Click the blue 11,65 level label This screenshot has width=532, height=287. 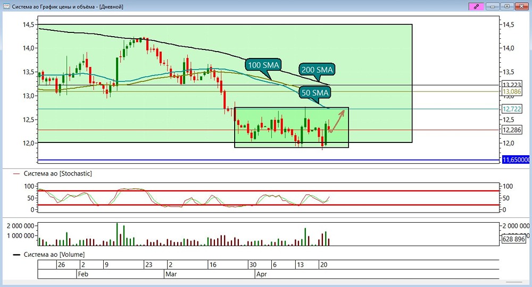click(x=516, y=159)
